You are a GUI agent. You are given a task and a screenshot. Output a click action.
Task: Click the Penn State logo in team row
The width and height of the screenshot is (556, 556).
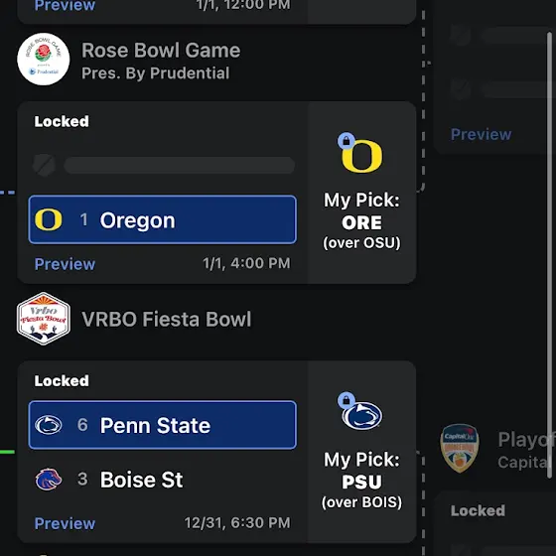pyautogui.click(x=49, y=425)
